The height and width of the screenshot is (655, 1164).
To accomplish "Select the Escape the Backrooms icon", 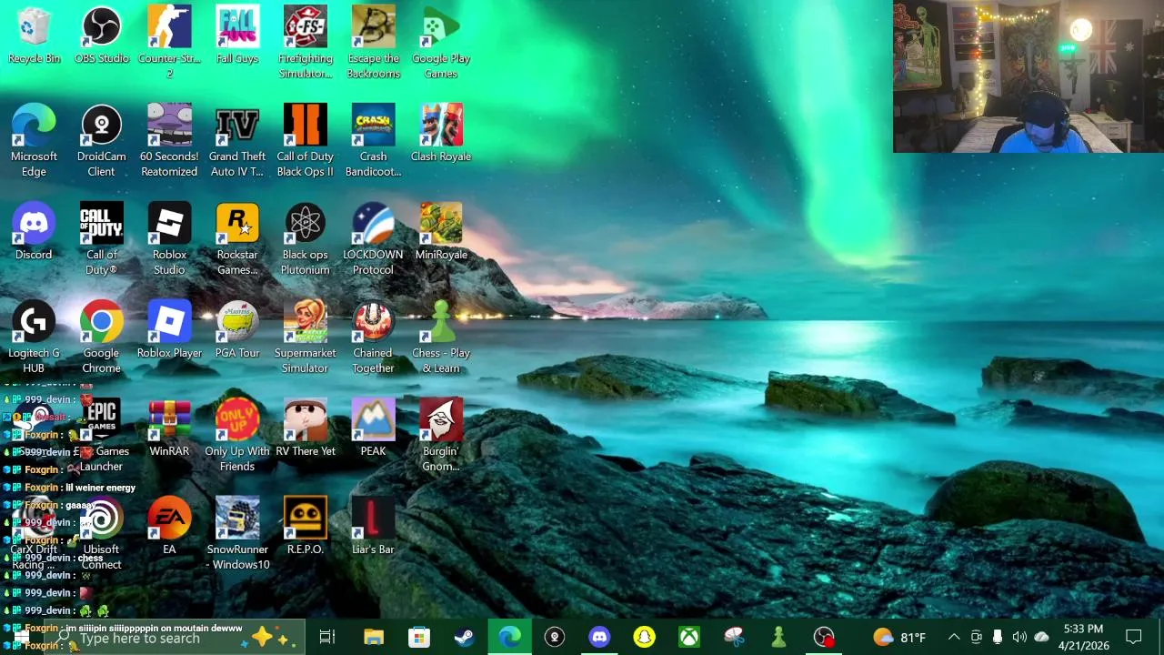I will (x=373, y=43).
